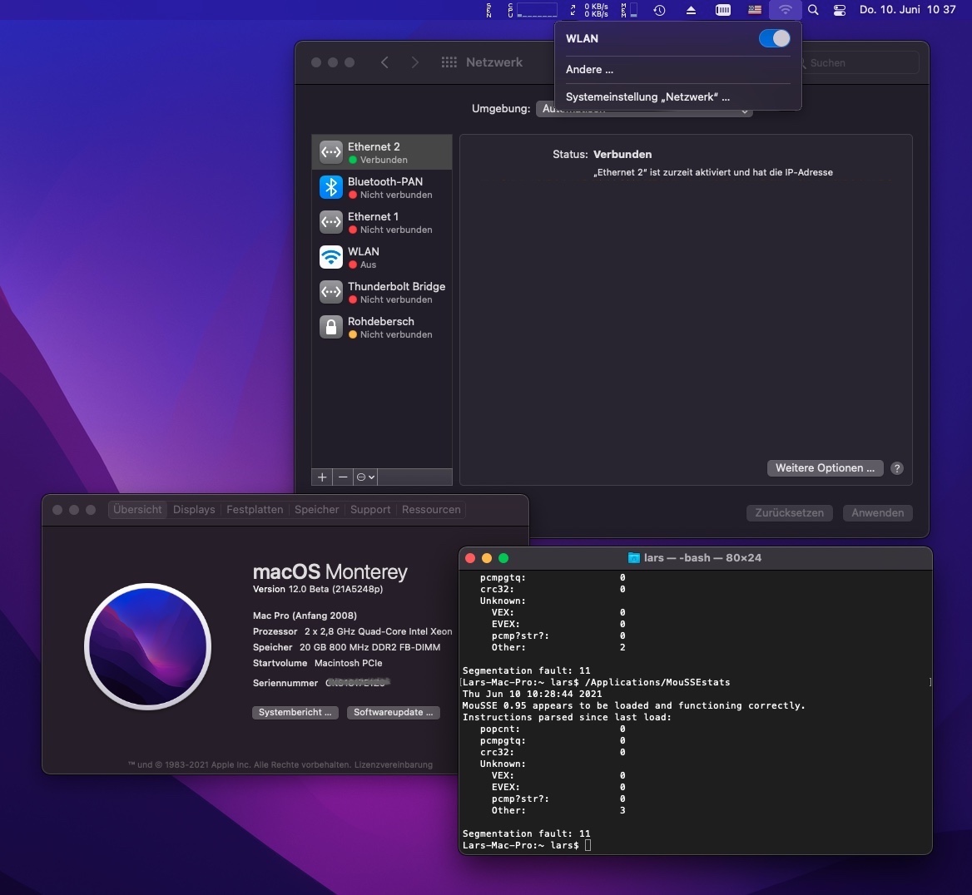
Task: Click the /Applications/MouSSEstats command line in Terminal
Action: (597, 682)
